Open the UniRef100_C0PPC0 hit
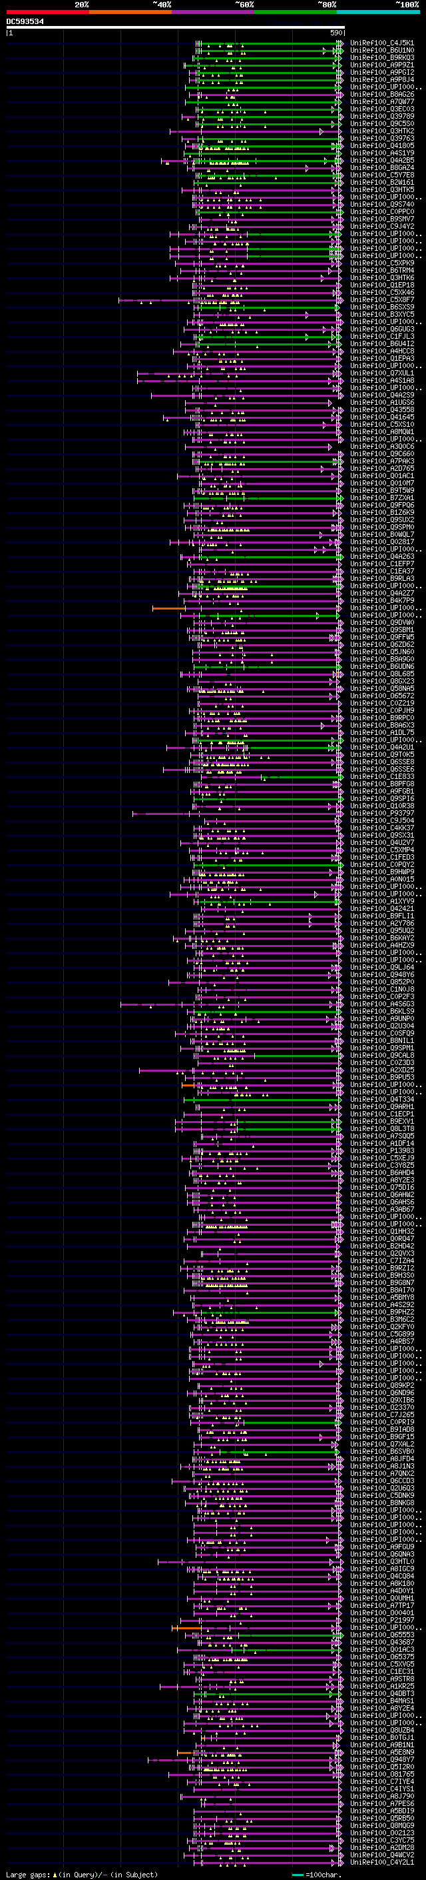The height and width of the screenshot is (1880, 426). pos(381,211)
